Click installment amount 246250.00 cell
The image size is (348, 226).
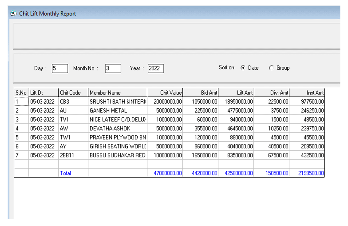click(307, 111)
